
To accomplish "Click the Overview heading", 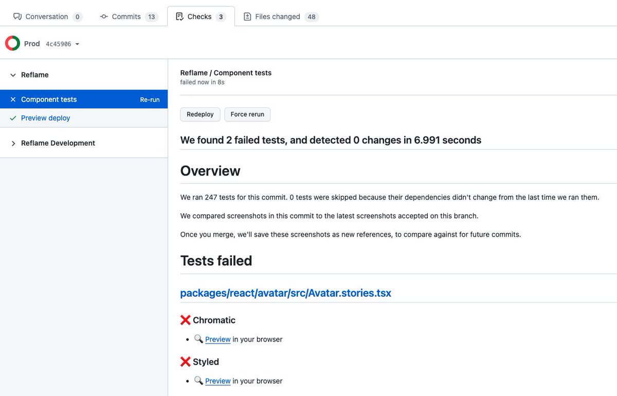I will coord(210,171).
